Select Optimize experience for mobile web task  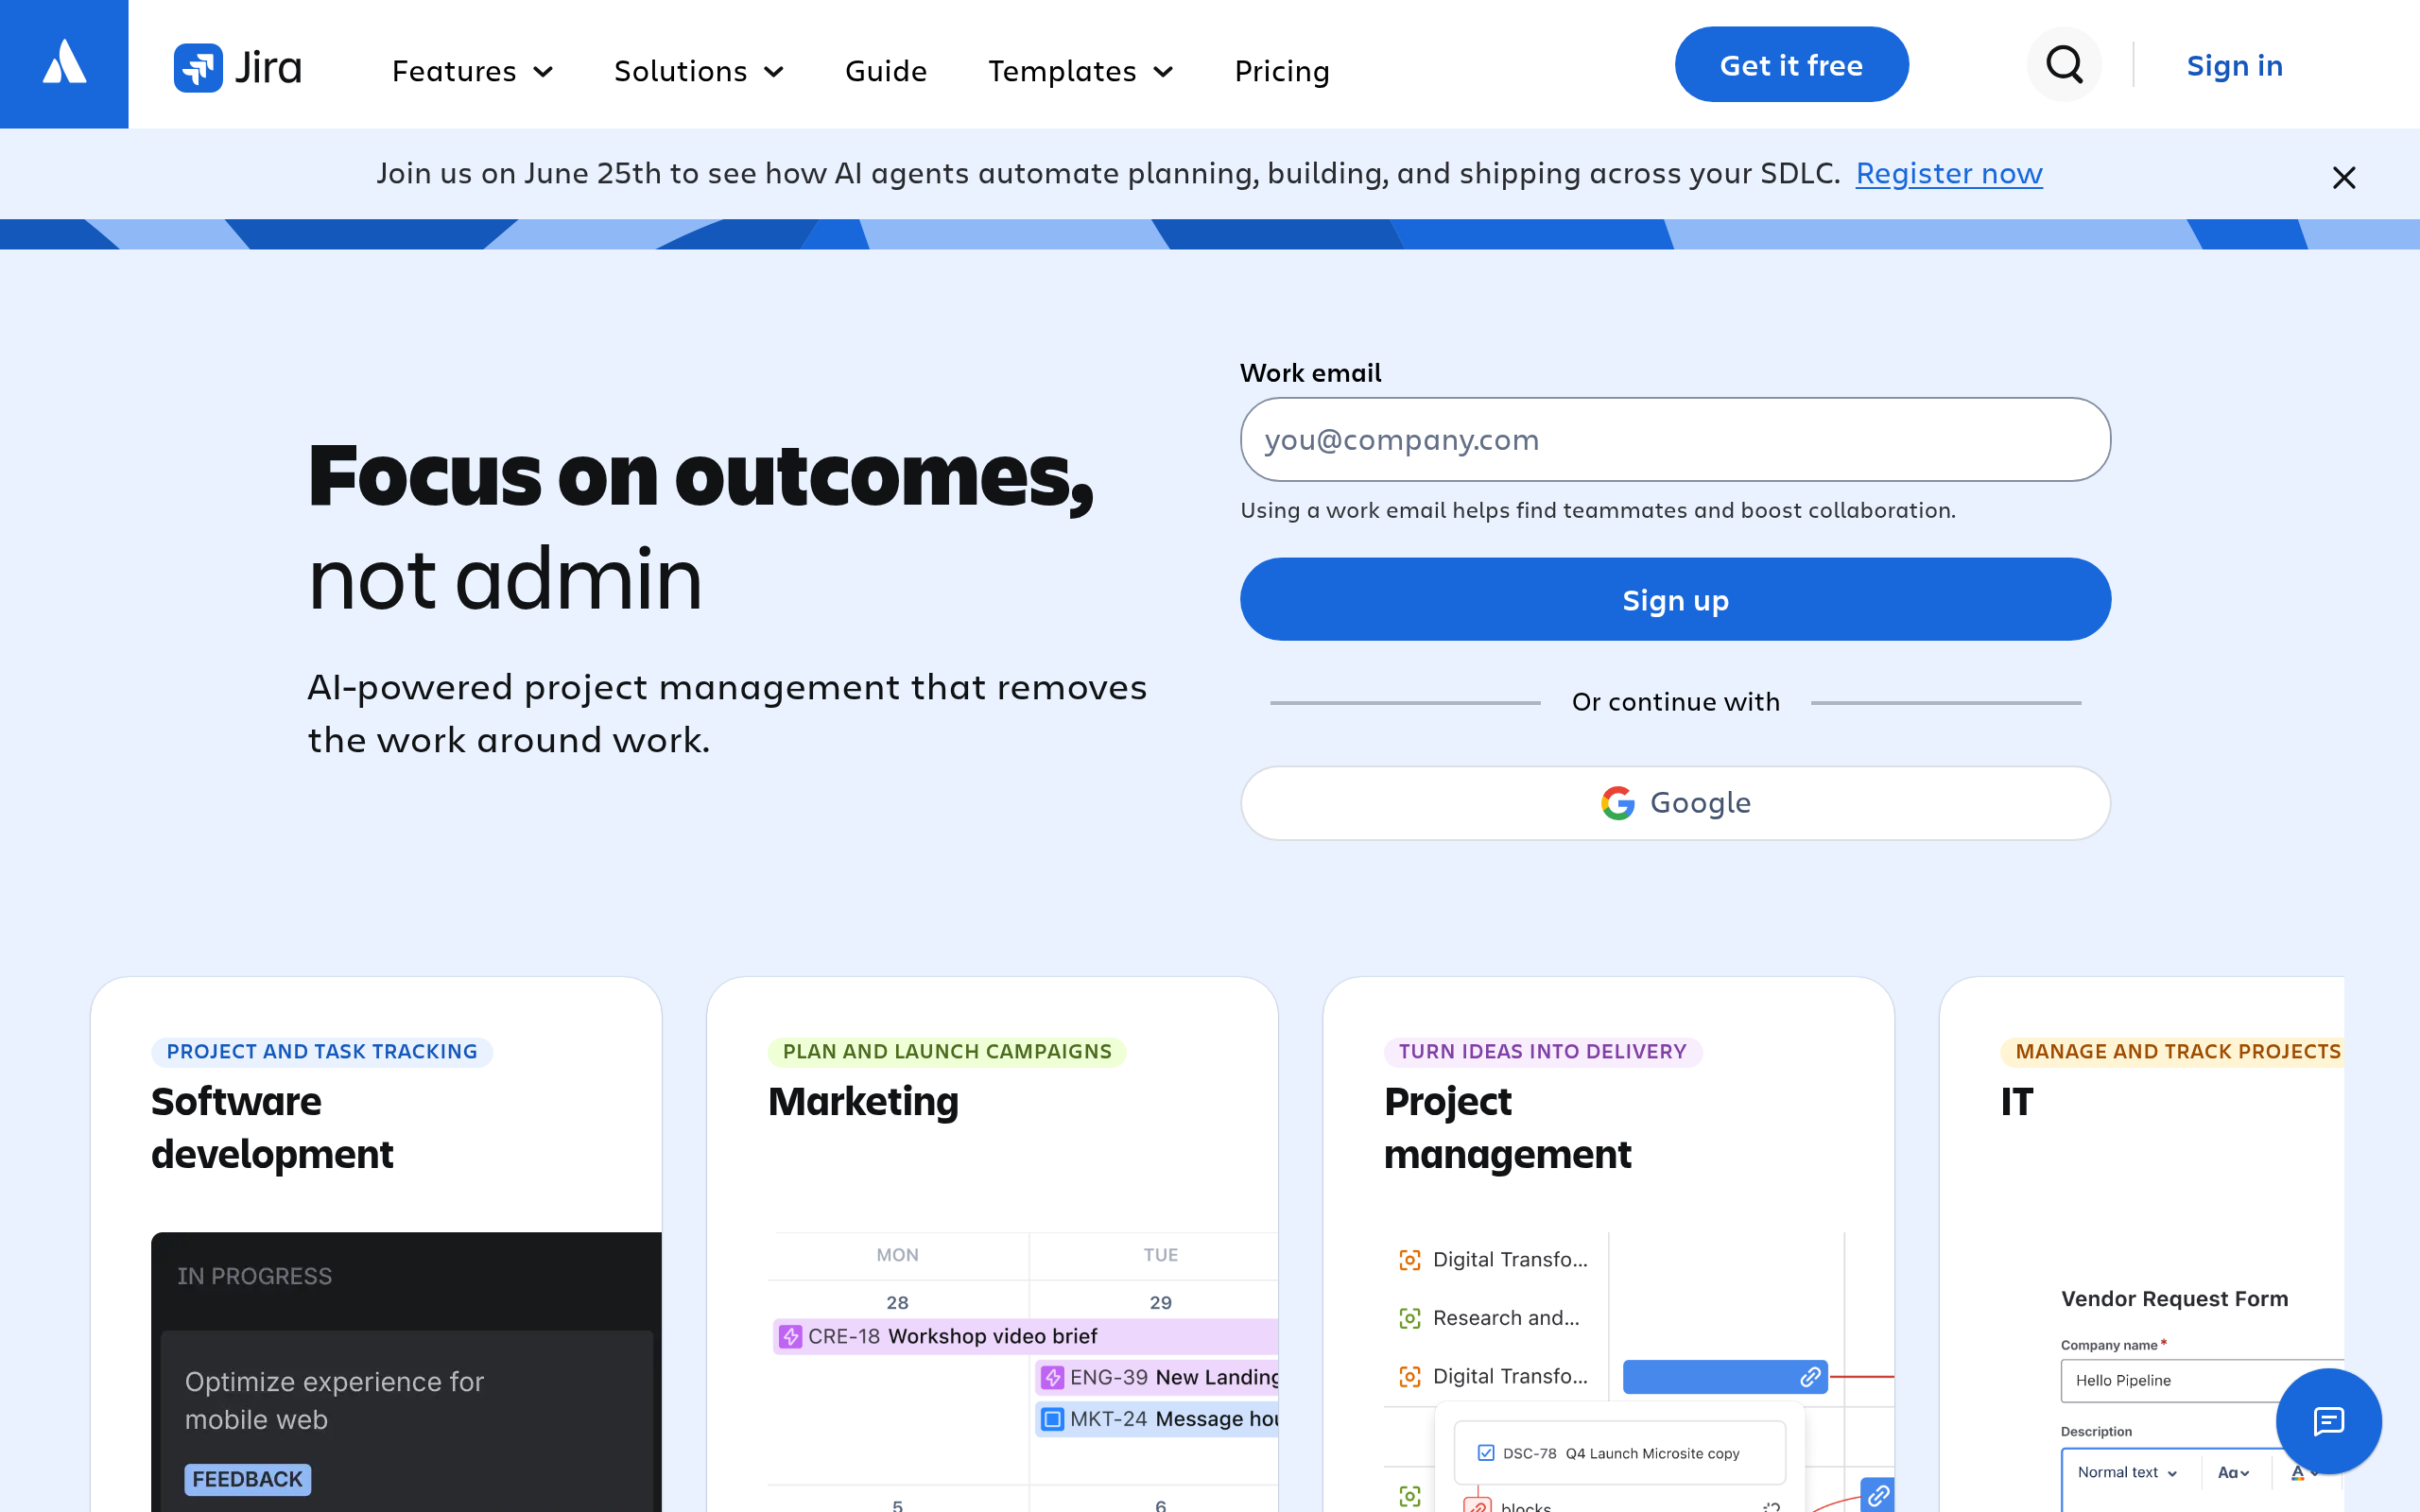334,1400
